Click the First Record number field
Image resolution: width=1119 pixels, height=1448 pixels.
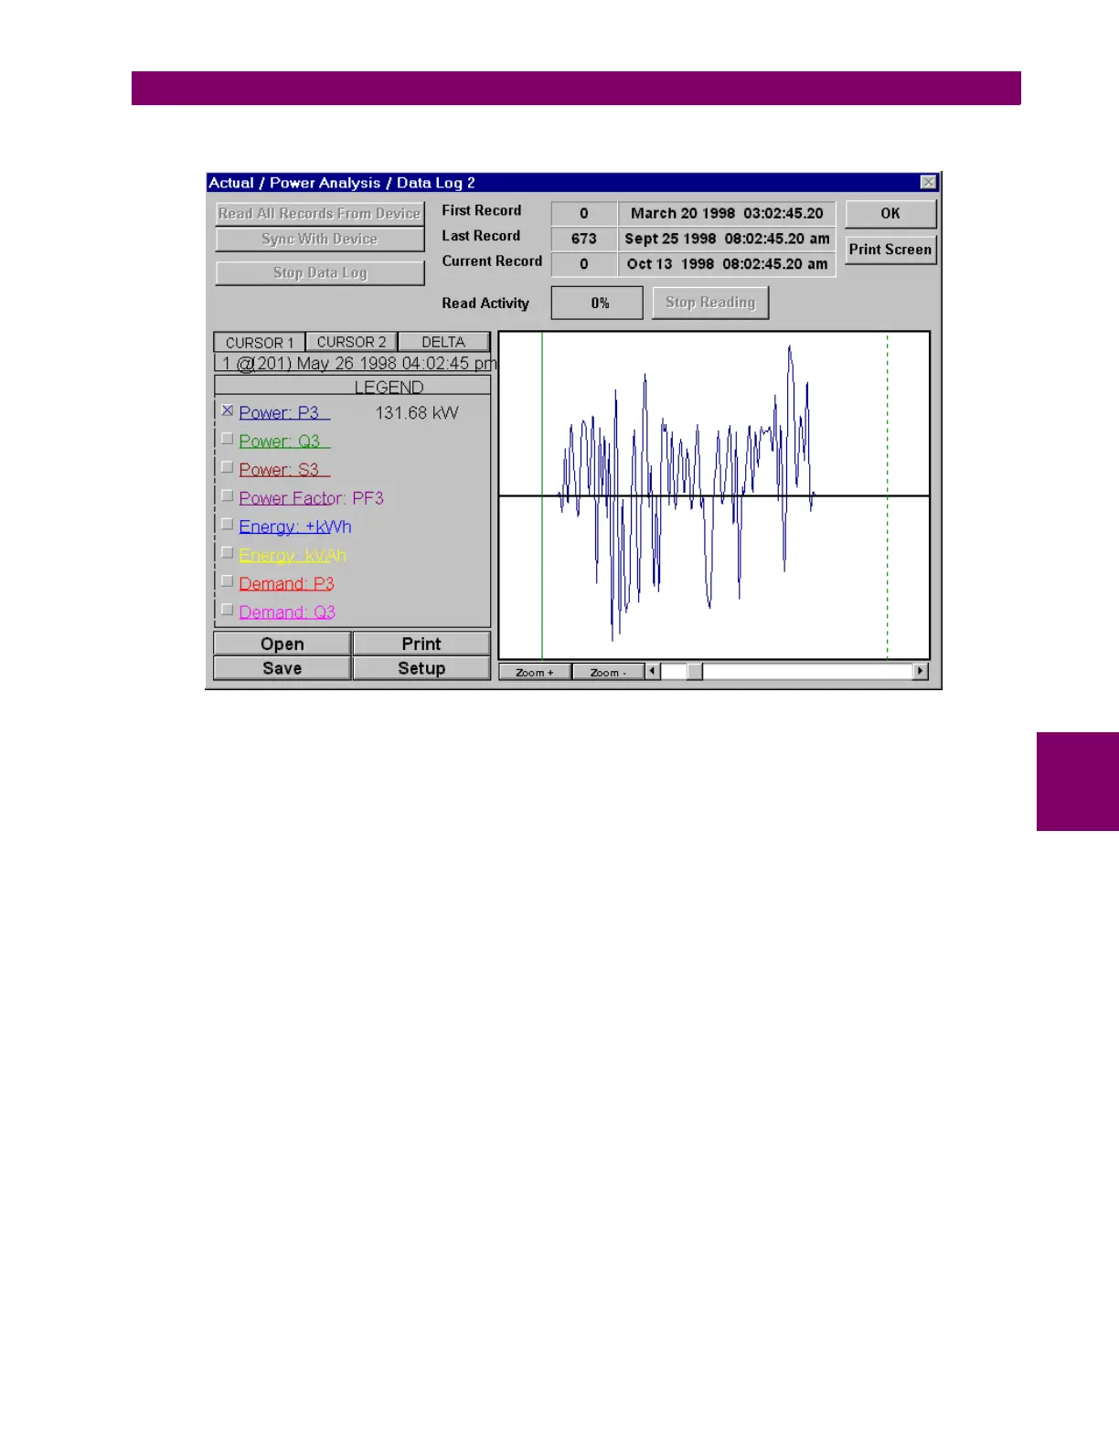[x=584, y=213]
